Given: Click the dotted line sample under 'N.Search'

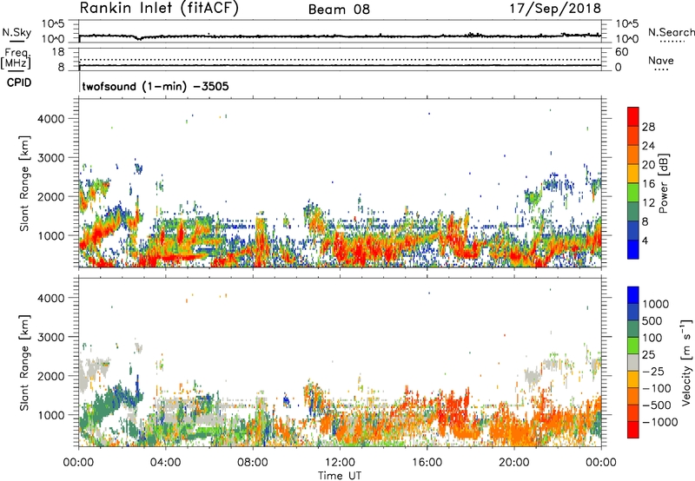Looking at the screenshot, I should pyautogui.click(x=672, y=42).
